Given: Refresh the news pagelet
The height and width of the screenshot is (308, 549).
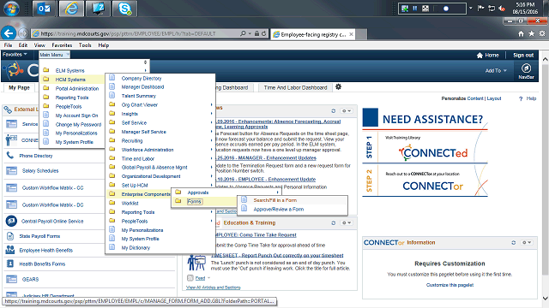Looking at the screenshot, I should click(x=334, y=110).
